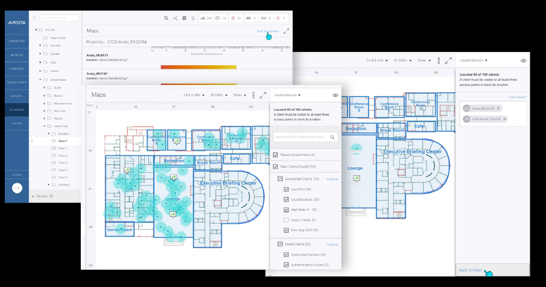
Task: Check the Sticky Clients (5) box
Action: coord(286,220)
